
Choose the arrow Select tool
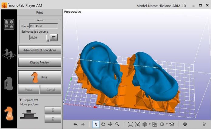tap(96, 124)
